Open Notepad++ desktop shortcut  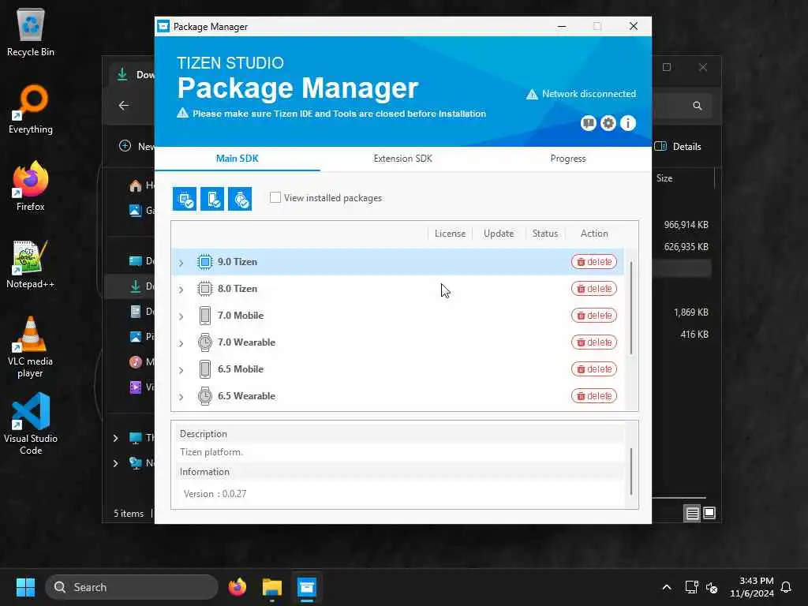[31, 264]
